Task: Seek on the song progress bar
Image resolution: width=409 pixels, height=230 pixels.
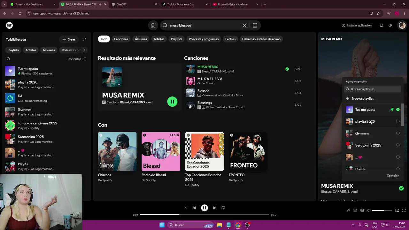Action: [x=204, y=215]
